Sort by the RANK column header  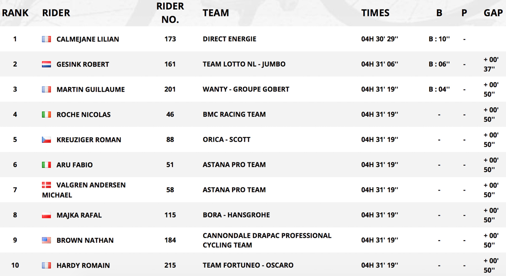[x=15, y=13]
